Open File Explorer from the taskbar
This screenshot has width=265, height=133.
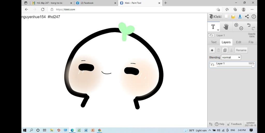pos(52,130)
